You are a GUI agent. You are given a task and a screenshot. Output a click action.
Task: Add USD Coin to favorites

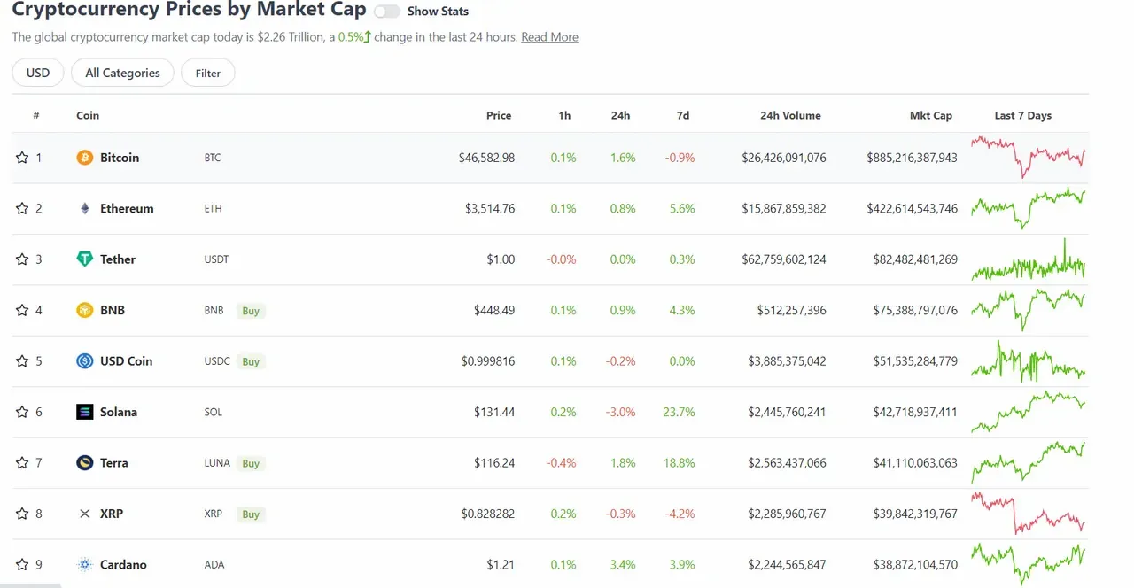click(22, 361)
